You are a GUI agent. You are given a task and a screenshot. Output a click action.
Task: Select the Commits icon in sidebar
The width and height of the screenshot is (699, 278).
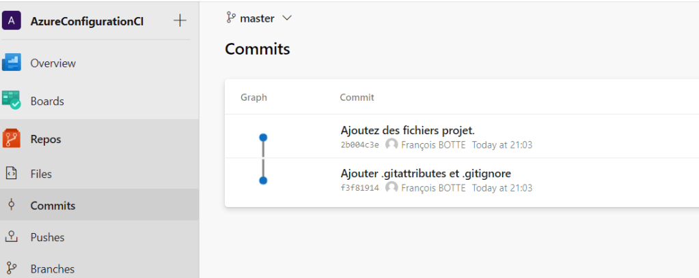pos(12,205)
